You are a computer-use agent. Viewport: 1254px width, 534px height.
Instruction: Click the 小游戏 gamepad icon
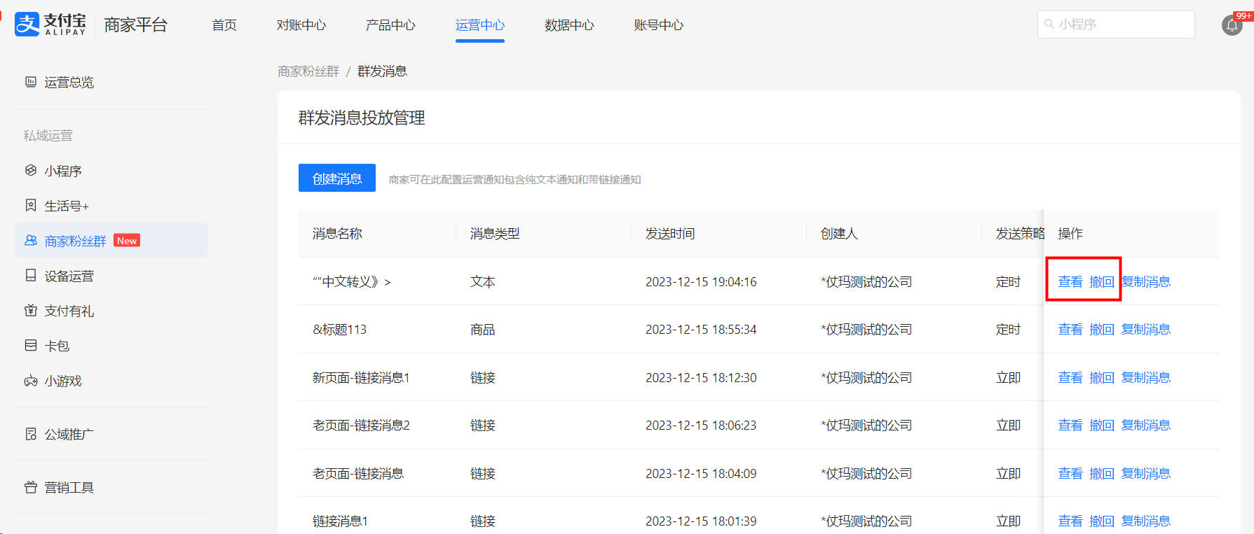pyautogui.click(x=31, y=381)
